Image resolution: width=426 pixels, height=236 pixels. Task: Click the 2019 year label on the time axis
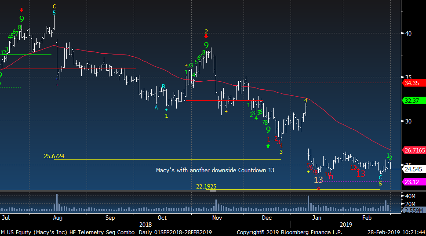pyautogui.click(x=346, y=225)
